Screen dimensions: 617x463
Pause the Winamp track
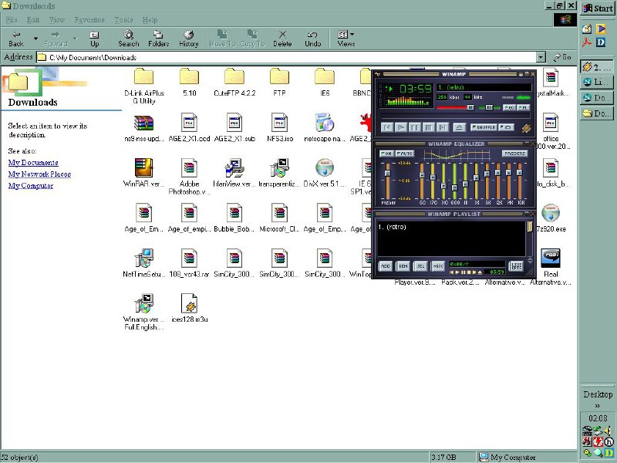tap(414, 127)
